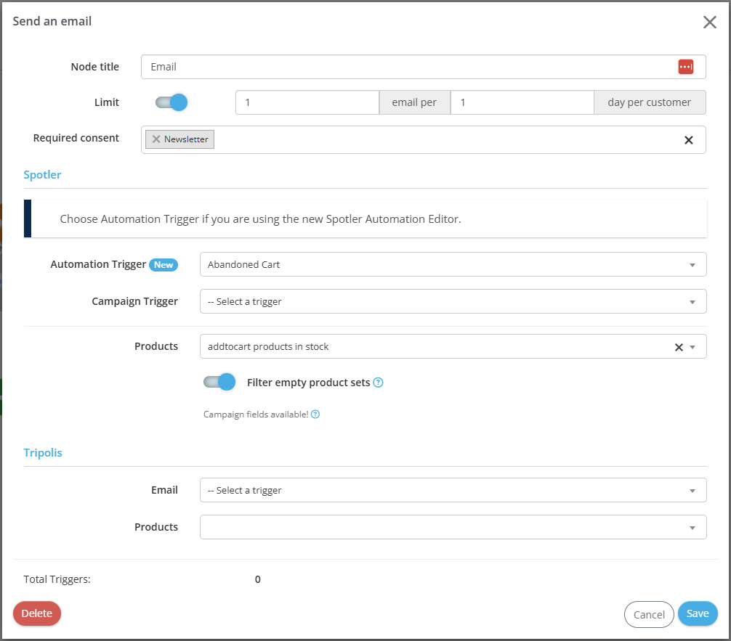Remove the Newsletter consent tag
Screen dimensions: 731x641
[x=156, y=139]
